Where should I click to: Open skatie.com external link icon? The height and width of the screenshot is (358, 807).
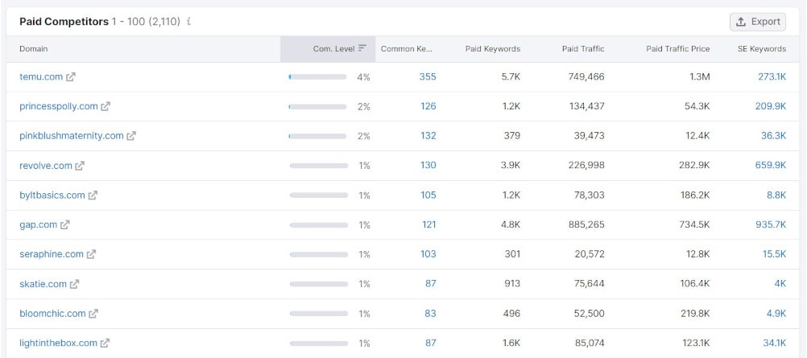coord(75,284)
